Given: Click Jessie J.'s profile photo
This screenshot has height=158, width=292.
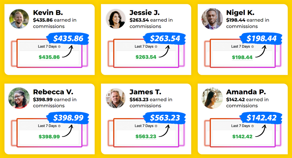Looking at the screenshot, I should tap(115, 19).
